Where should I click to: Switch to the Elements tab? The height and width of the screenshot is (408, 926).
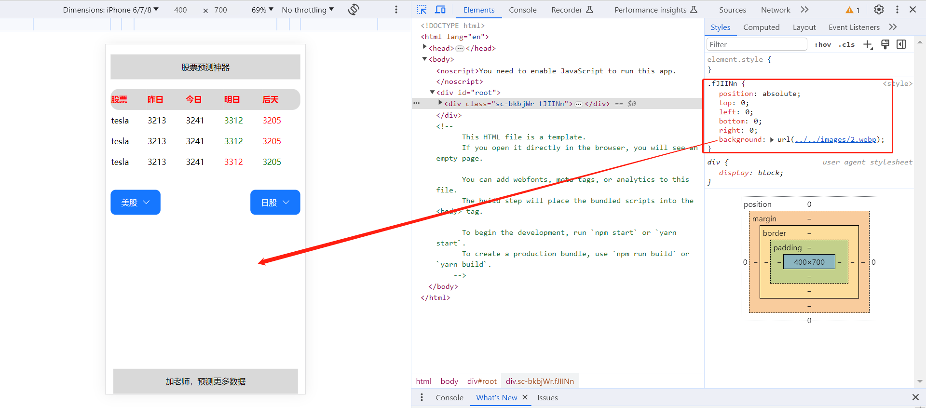pos(479,10)
